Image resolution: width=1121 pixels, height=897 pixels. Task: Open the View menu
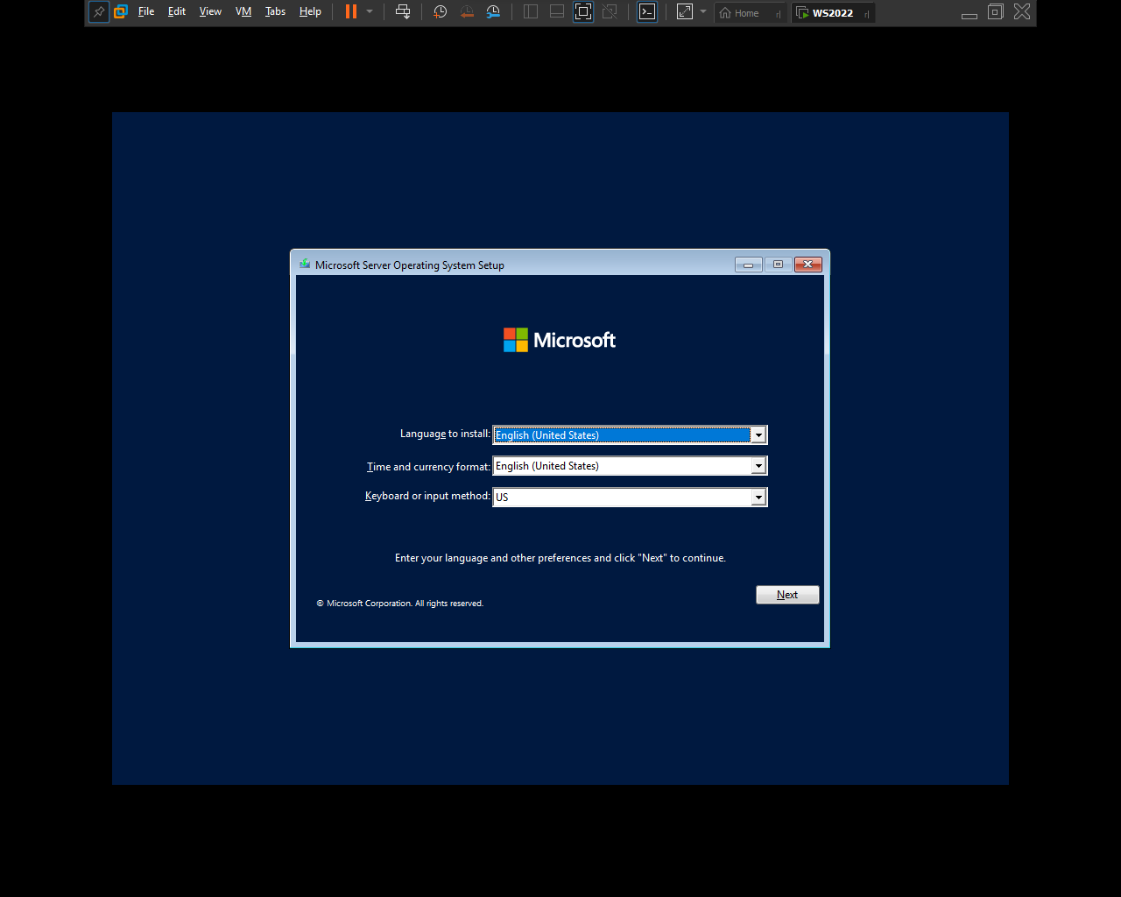pyautogui.click(x=210, y=12)
